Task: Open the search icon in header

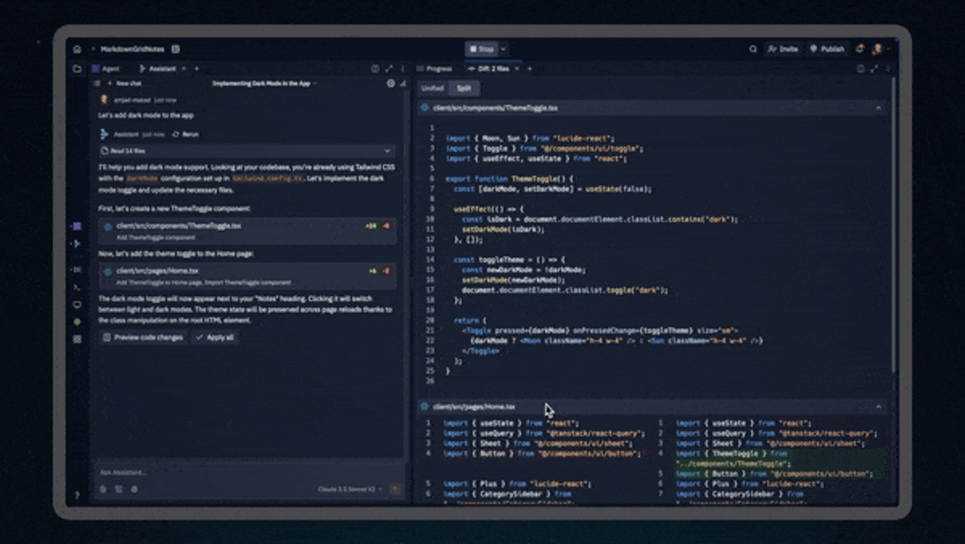Action: click(752, 49)
